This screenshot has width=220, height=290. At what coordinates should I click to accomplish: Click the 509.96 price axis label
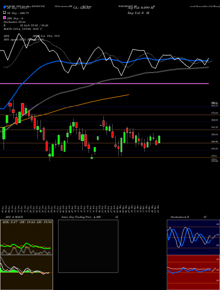(216, 141)
